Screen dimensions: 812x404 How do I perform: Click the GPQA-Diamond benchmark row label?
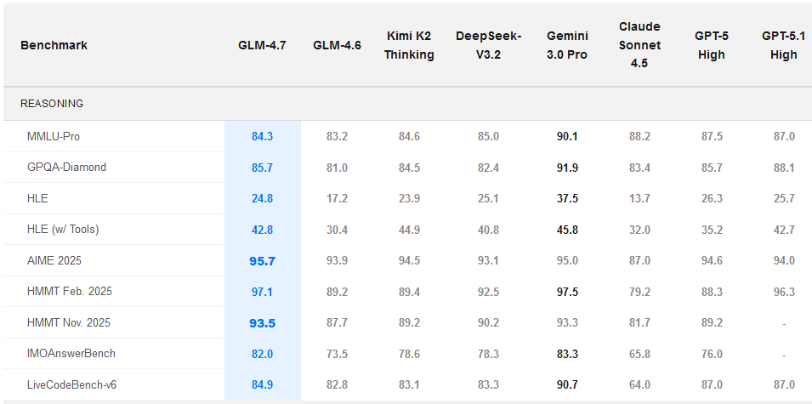click(x=67, y=168)
